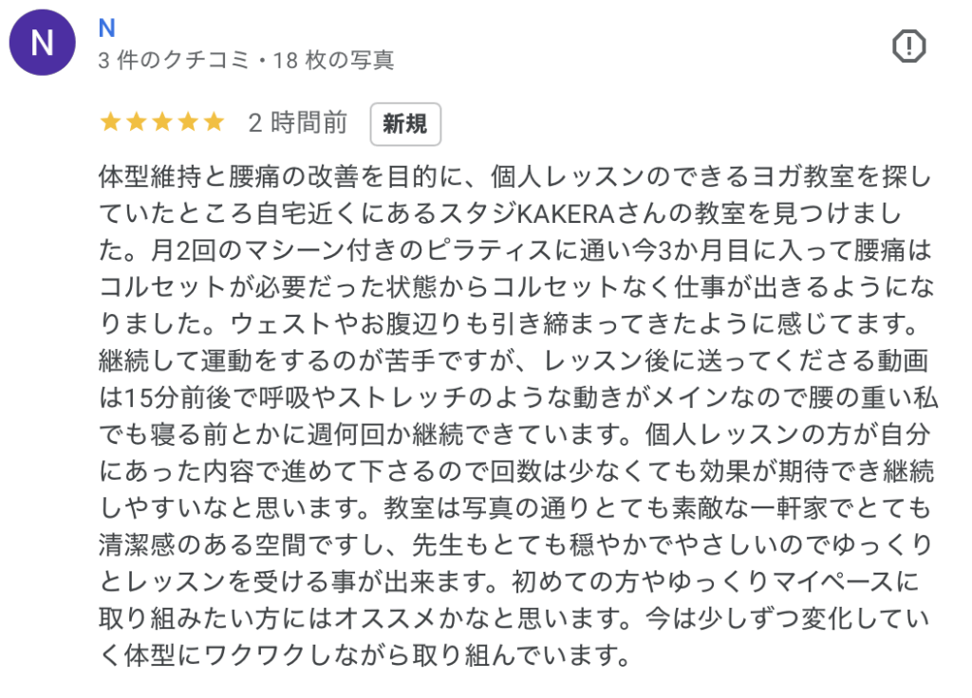Screen dimensions: 972x698
Task: Click the 18 枚の写真 photo count text
Action: tap(333, 60)
